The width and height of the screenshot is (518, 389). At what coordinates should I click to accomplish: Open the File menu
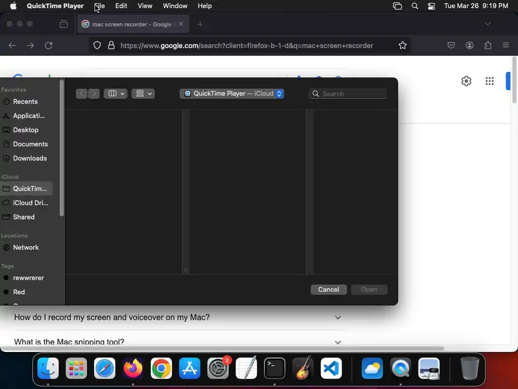click(x=100, y=6)
